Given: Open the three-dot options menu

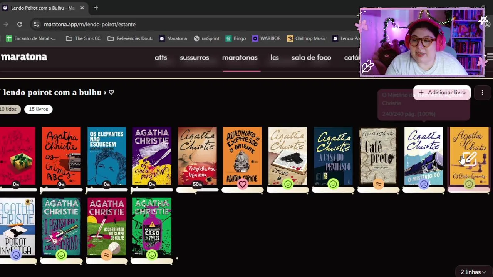Looking at the screenshot, I should coord(482,92).
